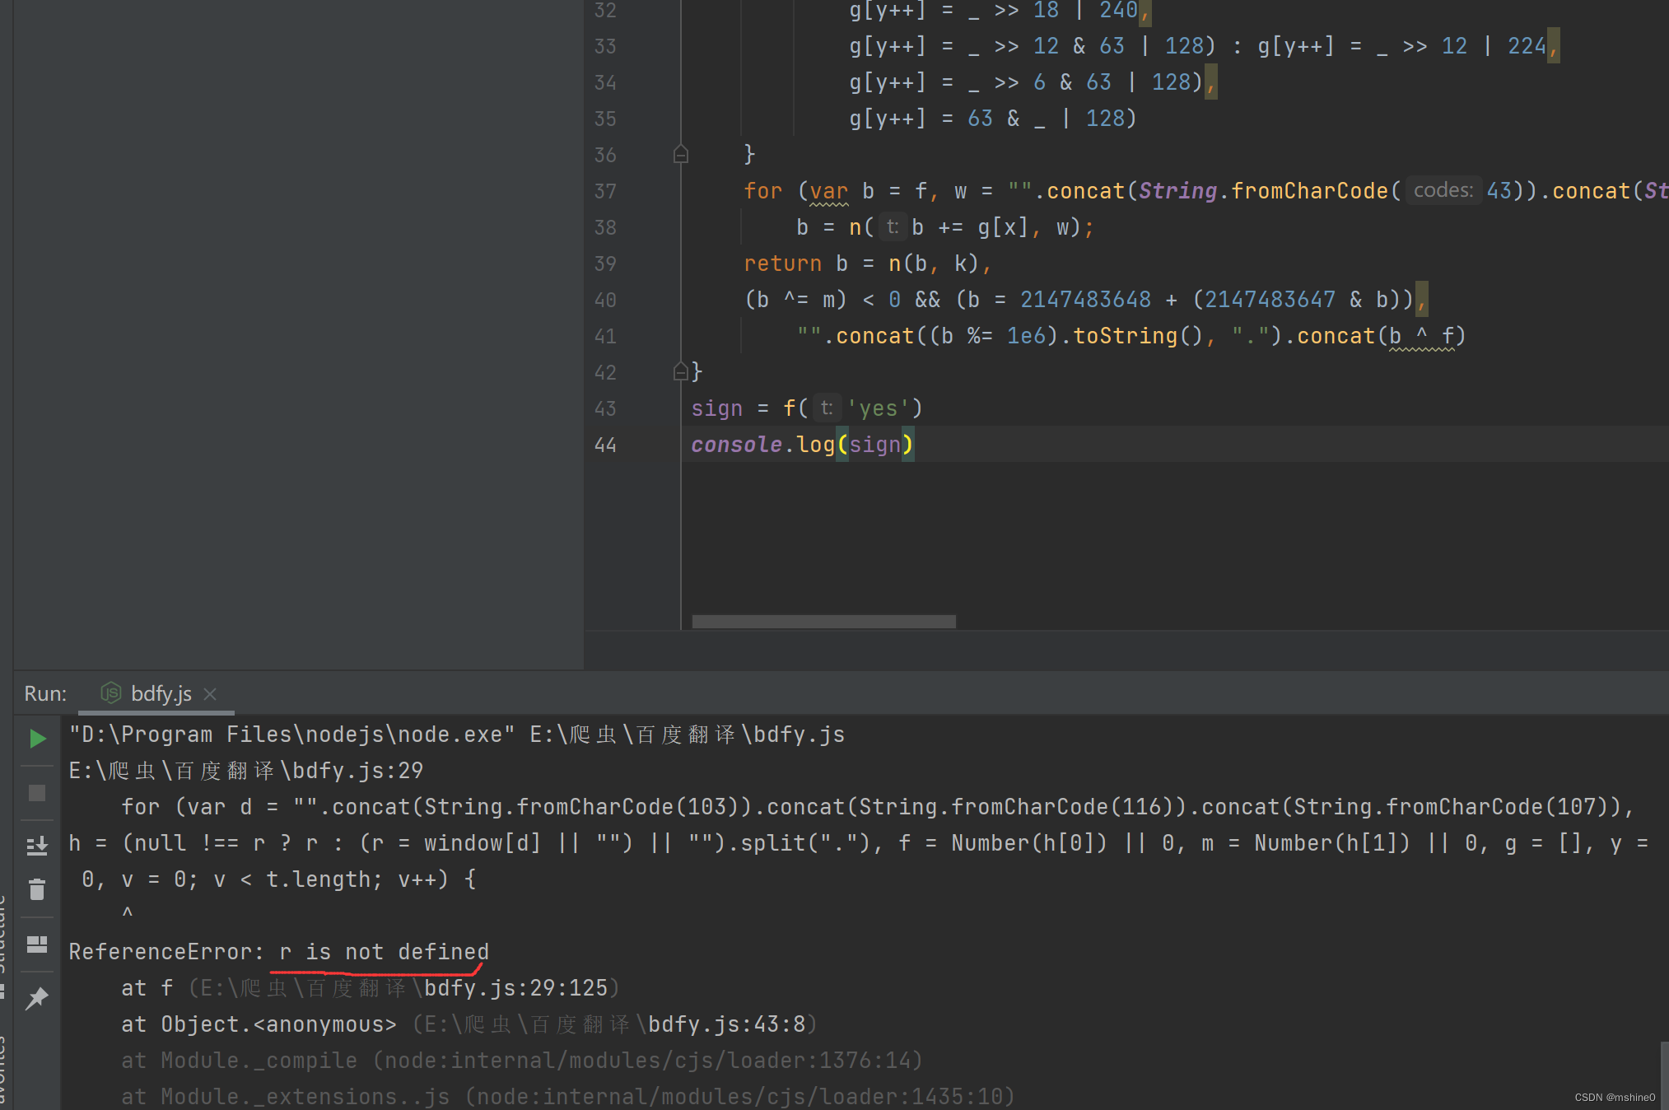Click horizontal scrollbar in editor

pyautogui.click(x=823, y=622)
